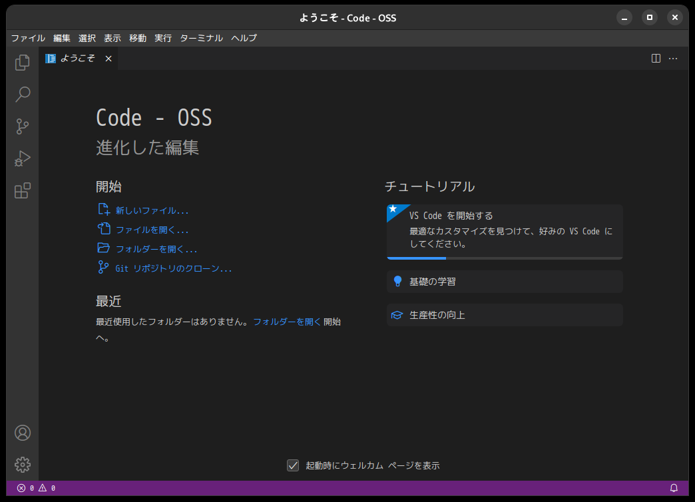Open the VS Code を開始する walkthrough
Image resolution: width=695 pixels, height=502 pixels.
coord(505,232)
